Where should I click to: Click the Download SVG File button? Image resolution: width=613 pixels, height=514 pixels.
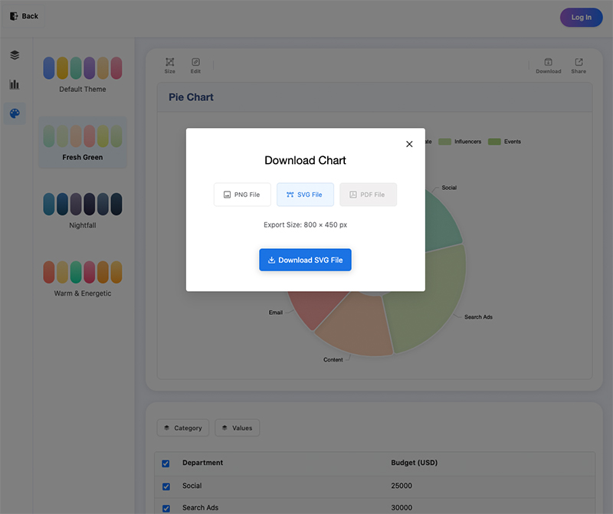coord(305,260)
